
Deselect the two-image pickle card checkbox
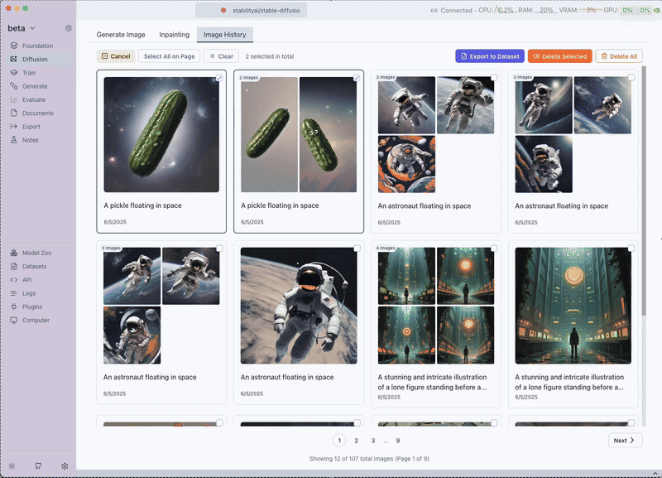tap(357, 78)
